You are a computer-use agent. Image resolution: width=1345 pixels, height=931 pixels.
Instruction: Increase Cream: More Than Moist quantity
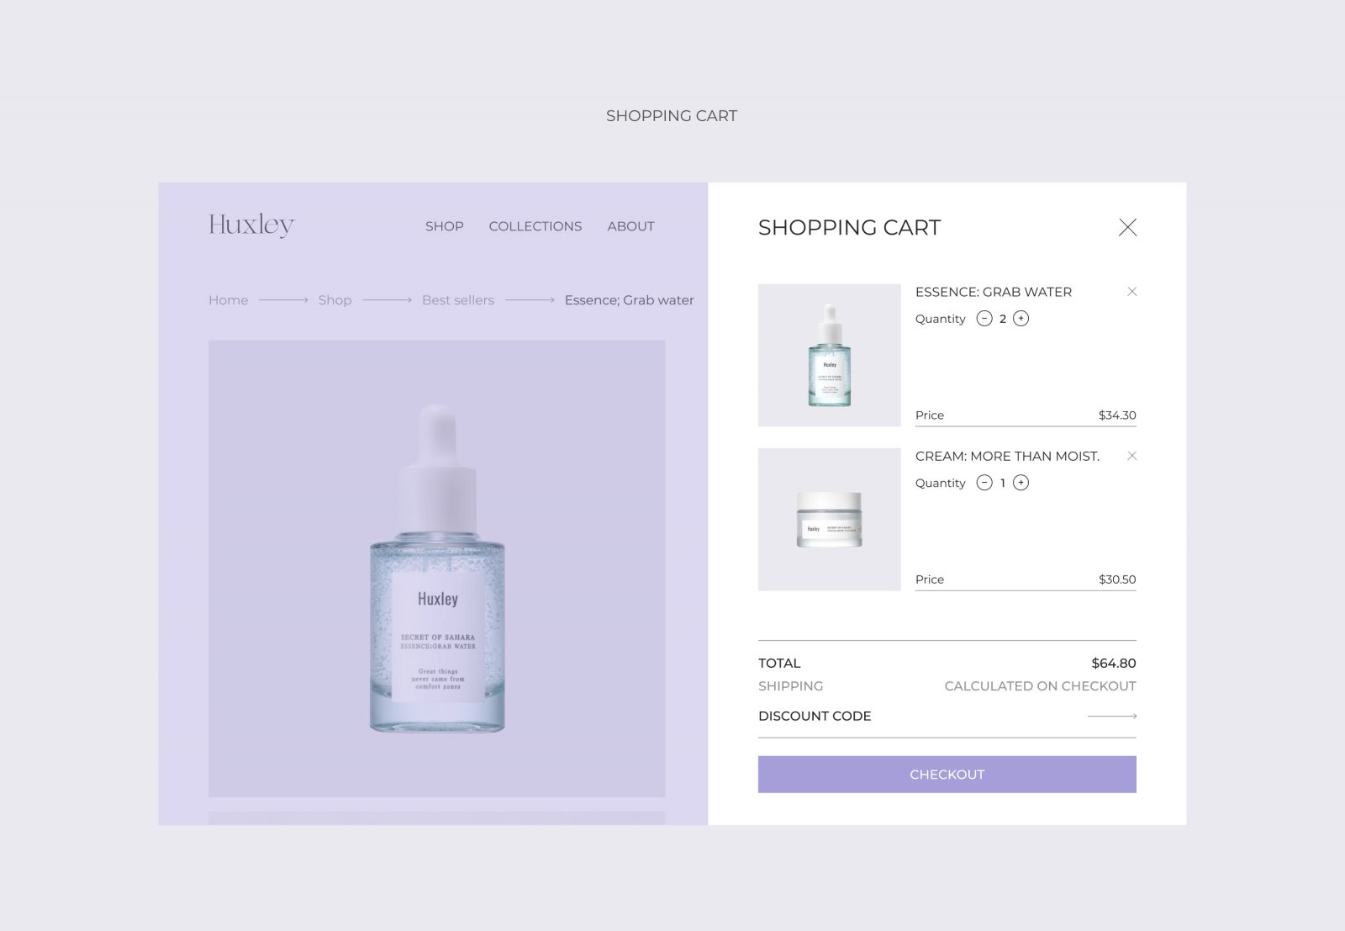[1021, 483]
